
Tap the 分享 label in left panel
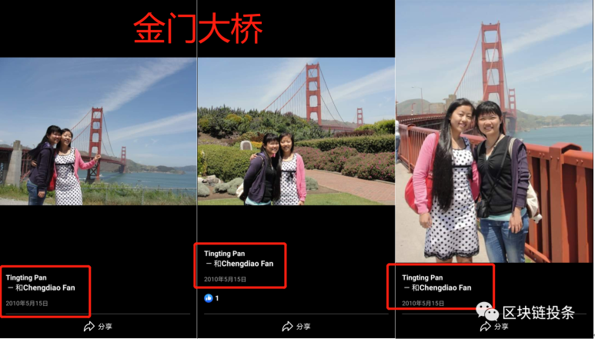click(x=105, y=327)
